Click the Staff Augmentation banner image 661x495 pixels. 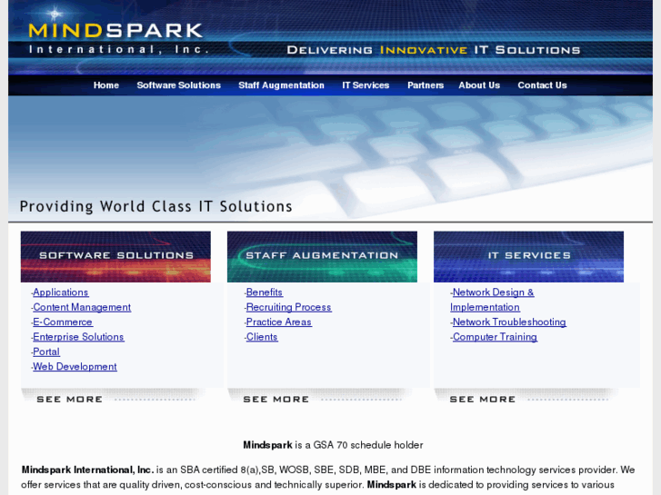click(322, 256)
